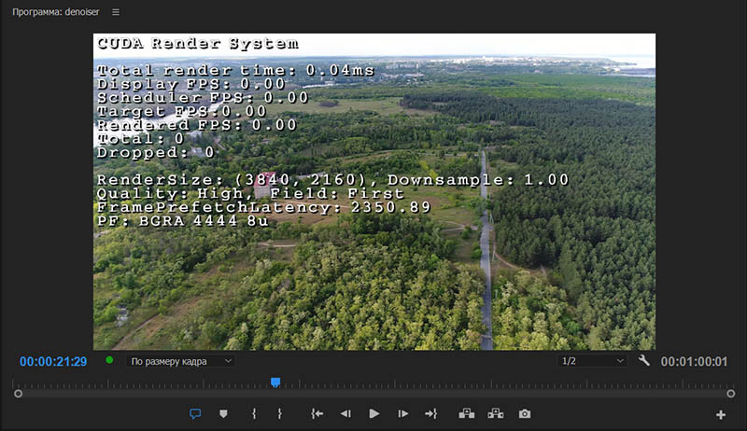Mark Out point with the right brace
The height and width of the screenshot is (431, 747).
pyautogui.click(x=279, y=414)
